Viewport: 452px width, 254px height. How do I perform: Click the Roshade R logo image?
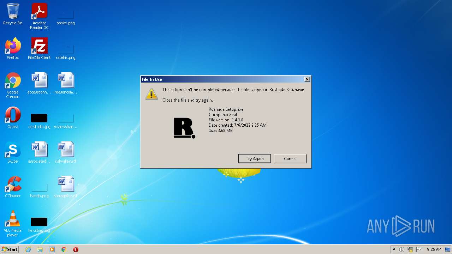tap(184, 128)
